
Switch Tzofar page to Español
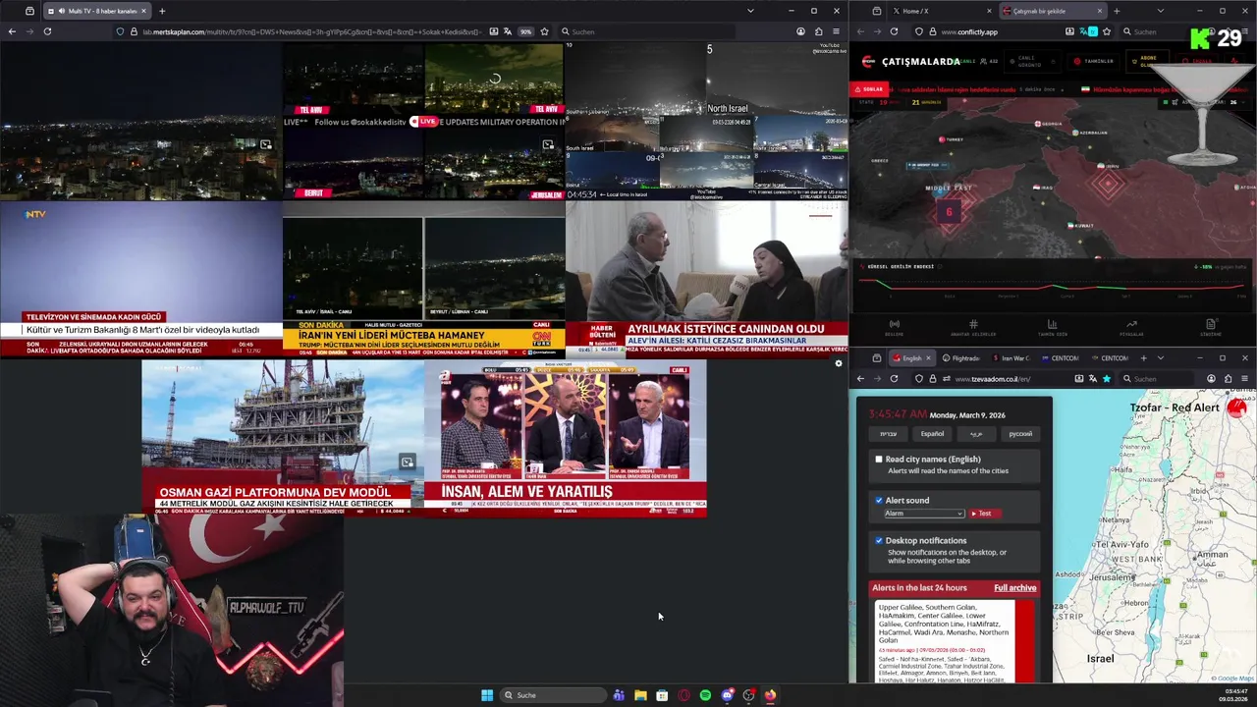point(932,433)
